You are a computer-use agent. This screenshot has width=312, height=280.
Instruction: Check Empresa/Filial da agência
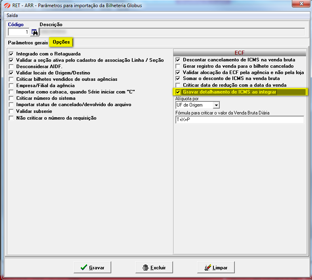[x=11, y=86]
